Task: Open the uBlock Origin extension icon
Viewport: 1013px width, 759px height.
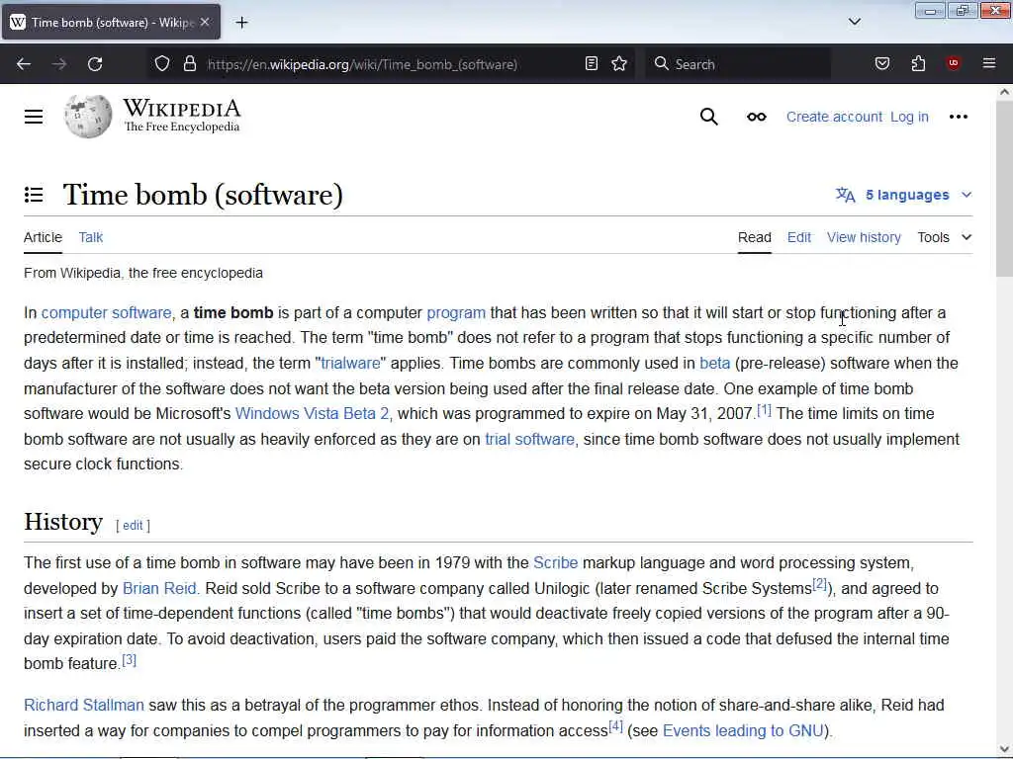Action: (x=953, y=63)
